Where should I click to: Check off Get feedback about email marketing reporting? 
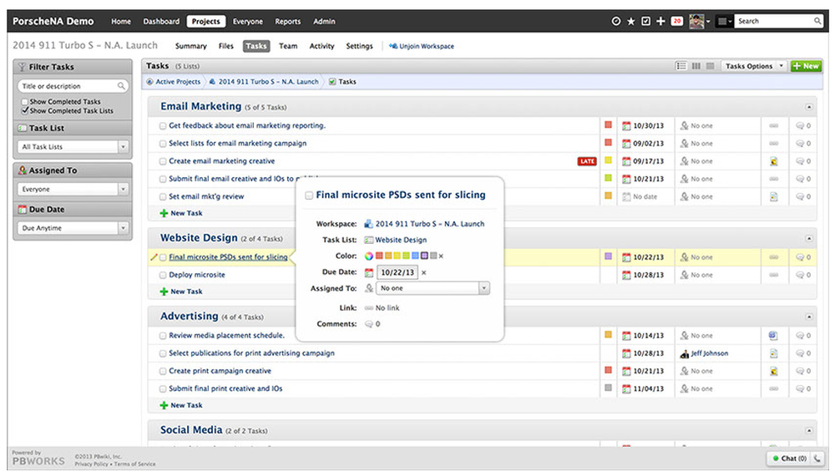[x=163, y=126]
